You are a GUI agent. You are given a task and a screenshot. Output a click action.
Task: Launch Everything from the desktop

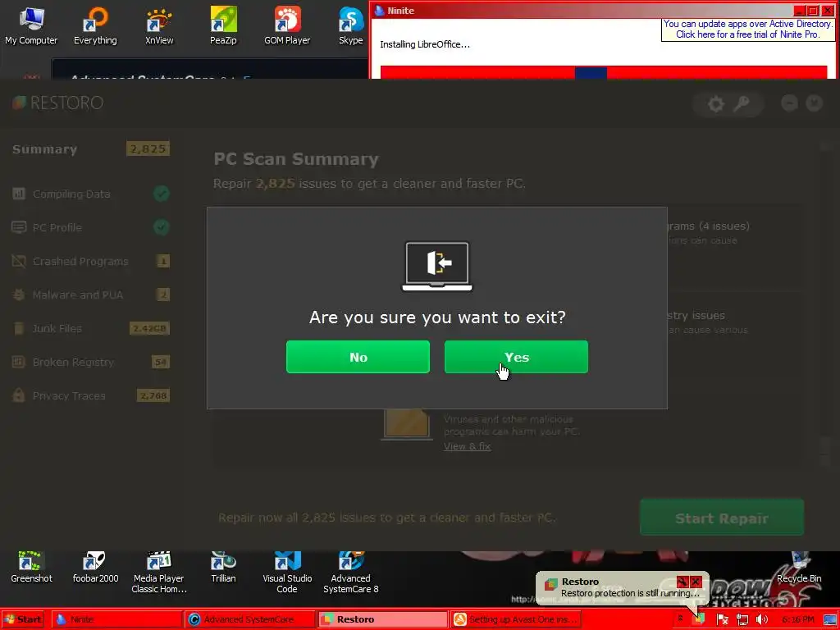click(x=95, y=25)
